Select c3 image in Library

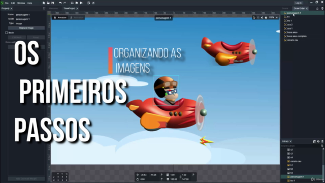tap(301, 154)
